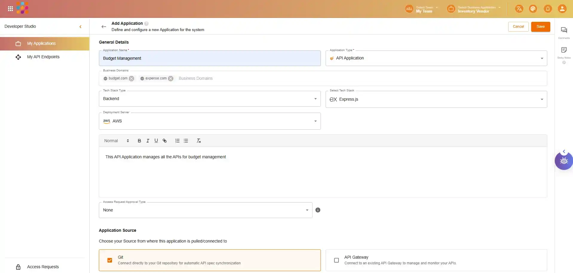Open notifications bell in header
Screen dimensions: 573x273
point(548,9)
